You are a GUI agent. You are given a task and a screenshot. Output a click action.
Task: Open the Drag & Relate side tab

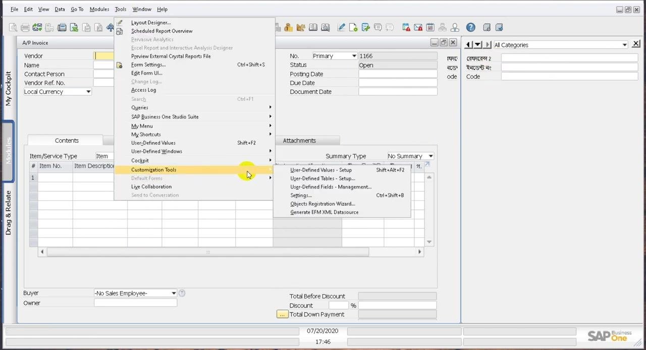point(8,212)
